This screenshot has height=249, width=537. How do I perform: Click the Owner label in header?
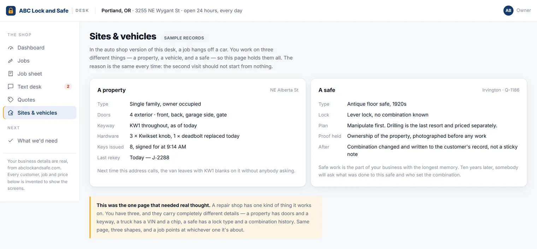pyautogui.click(x=524, y=10)
